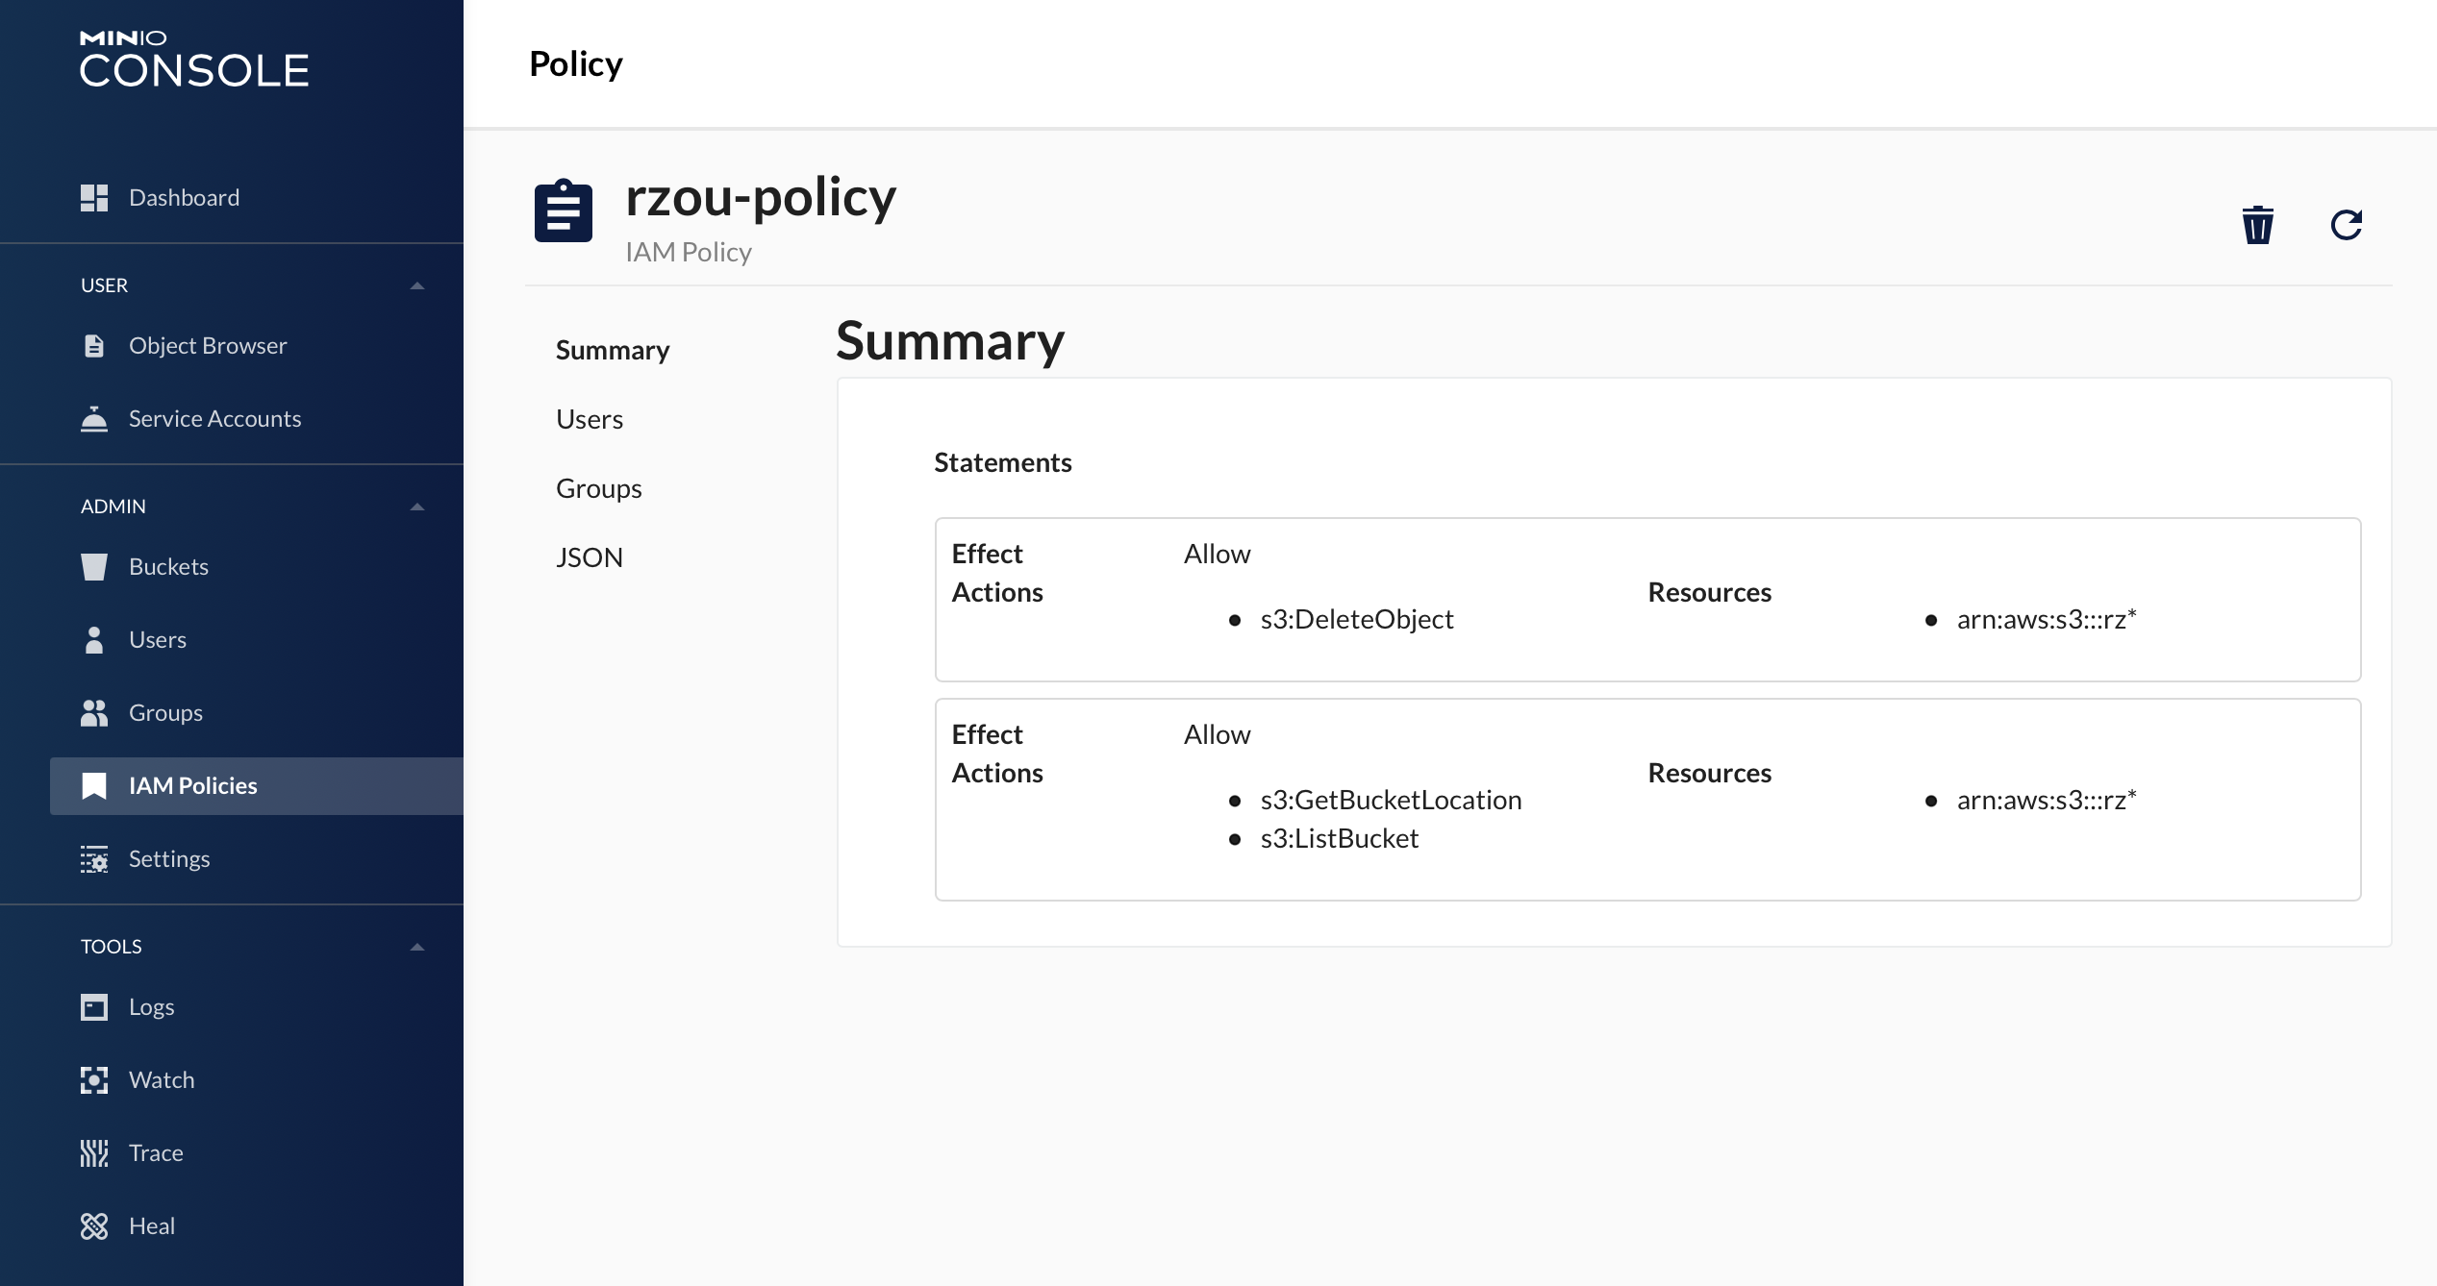
Task: Open admin Groups in sidebar
Action: point(165,713)
